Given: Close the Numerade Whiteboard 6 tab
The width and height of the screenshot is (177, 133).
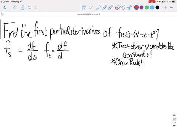Looking at the screenshot, I should click(2, 14).
